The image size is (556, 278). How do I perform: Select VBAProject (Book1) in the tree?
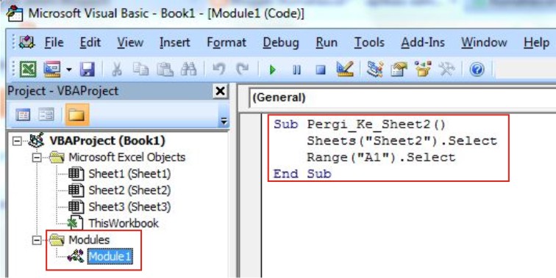[107, 141]
